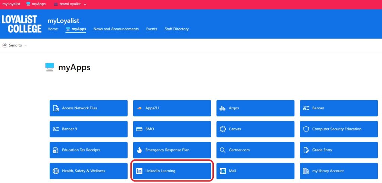This screenshot has height=183, width=382.
Task: Open the Gartner.com tile
Action: pos(255,150)
